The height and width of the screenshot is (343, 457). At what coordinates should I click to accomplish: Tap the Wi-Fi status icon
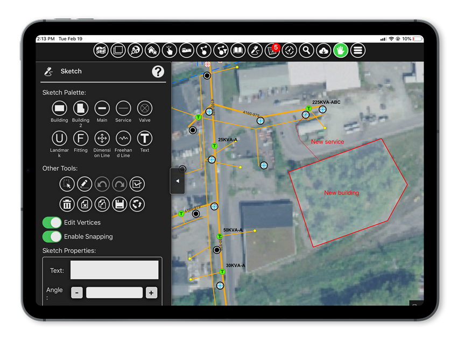coord(391,39)
